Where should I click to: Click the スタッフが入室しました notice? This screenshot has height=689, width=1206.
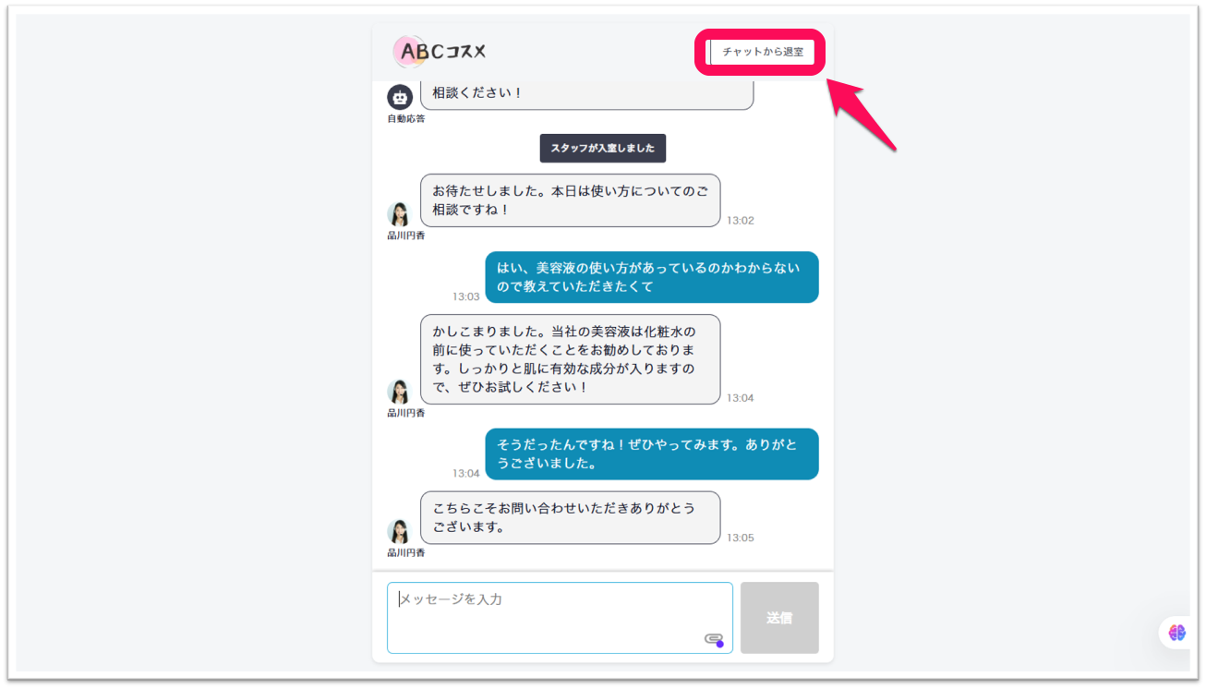coord(603,148)
